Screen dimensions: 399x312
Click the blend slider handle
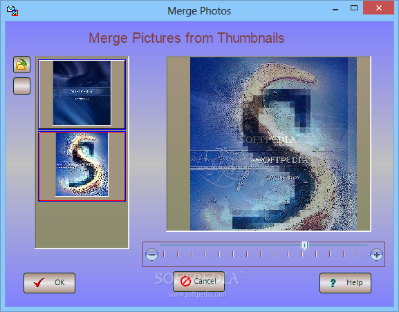point(304,246)
